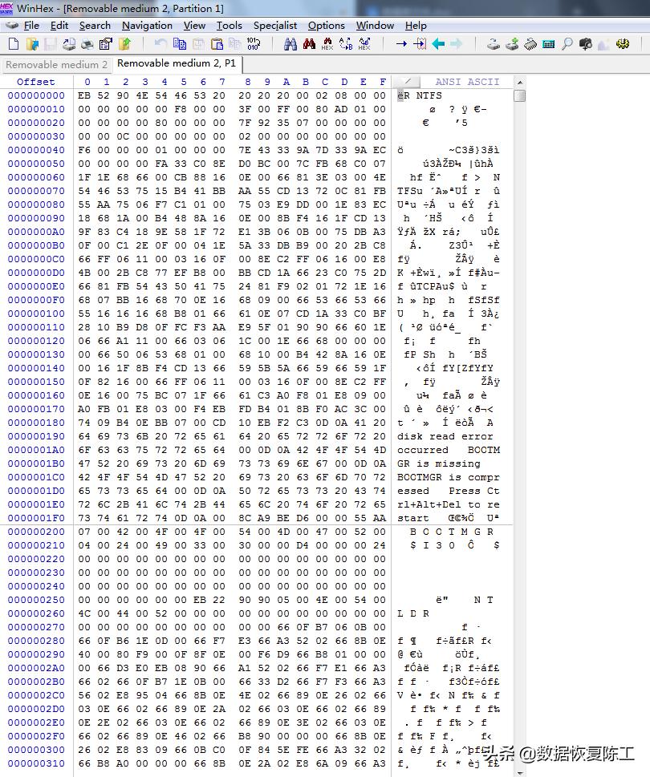Click the Print toolbar icon
Screen dimensions: 650x777
[87, 44]
